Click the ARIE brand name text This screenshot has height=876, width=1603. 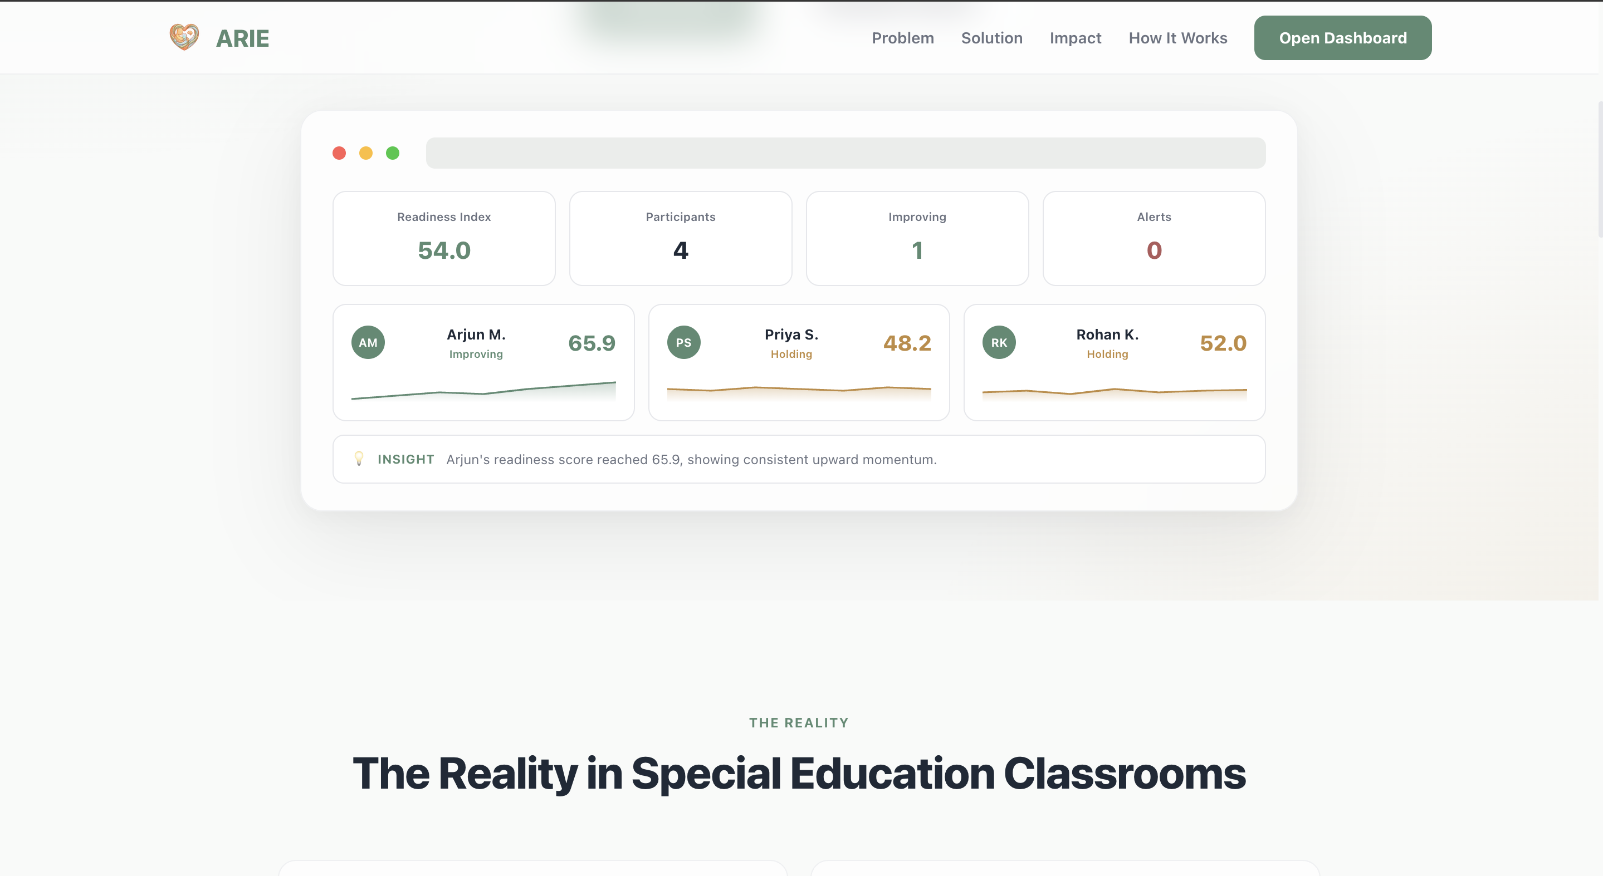pos(242,38)
